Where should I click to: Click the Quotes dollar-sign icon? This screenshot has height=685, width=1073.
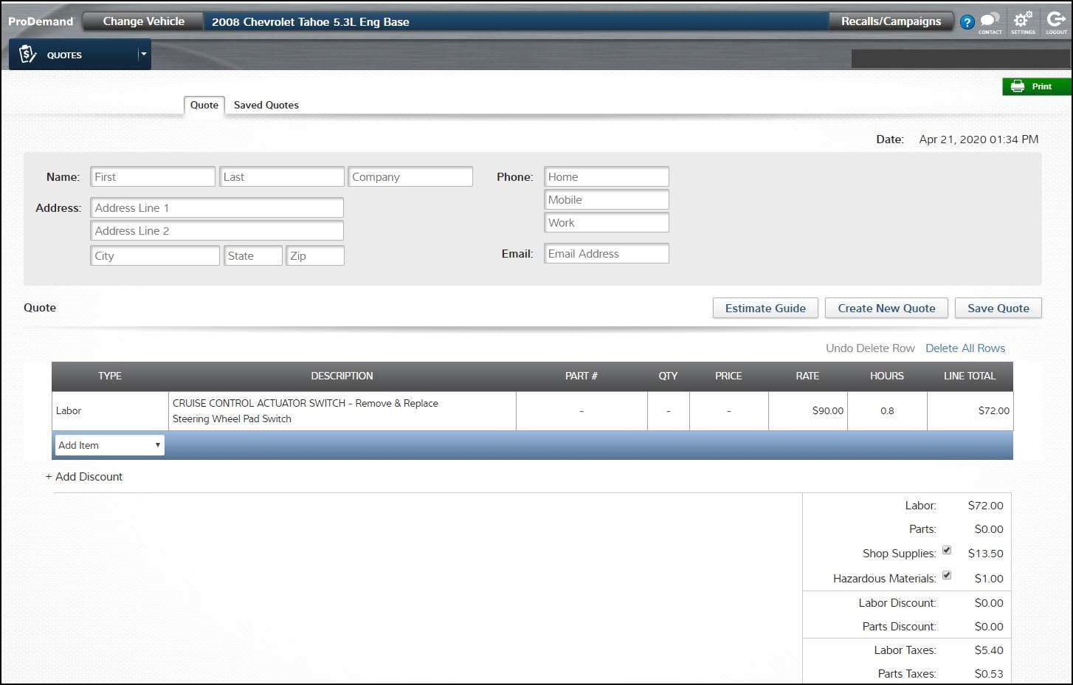[27, 55]
